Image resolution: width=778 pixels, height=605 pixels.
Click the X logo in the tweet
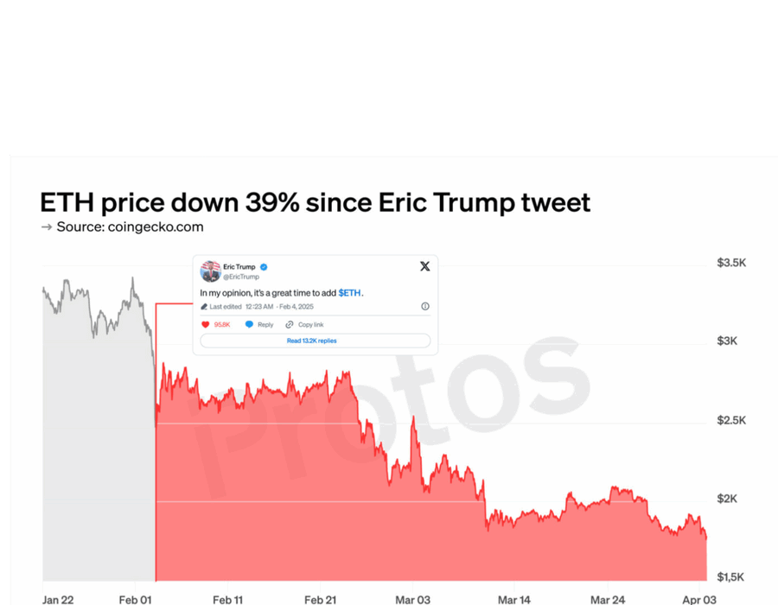click(x=424, y=266)
